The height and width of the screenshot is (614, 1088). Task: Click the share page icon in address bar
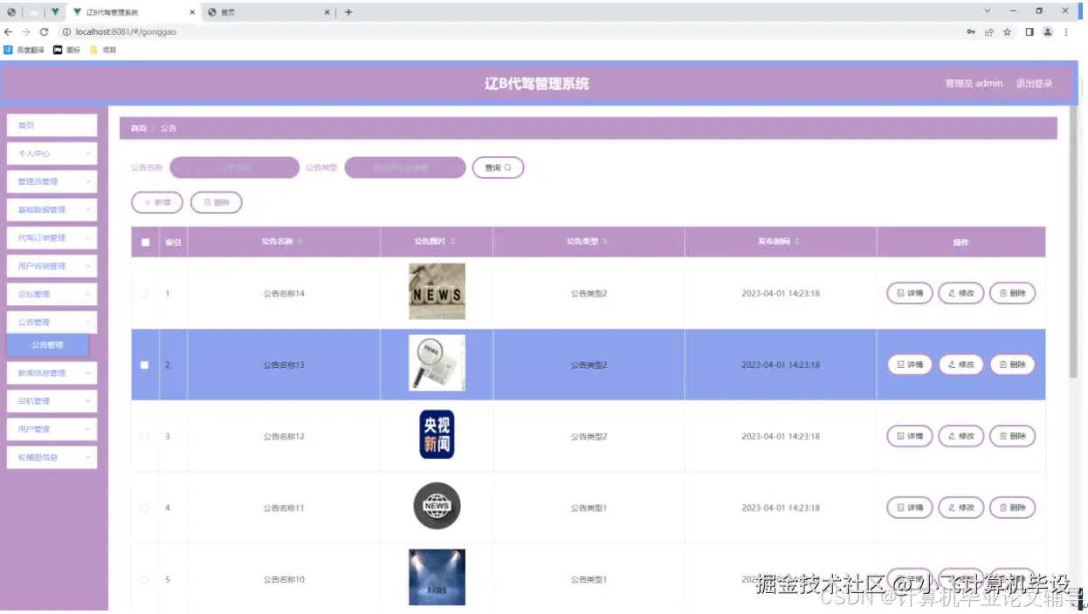989,31
